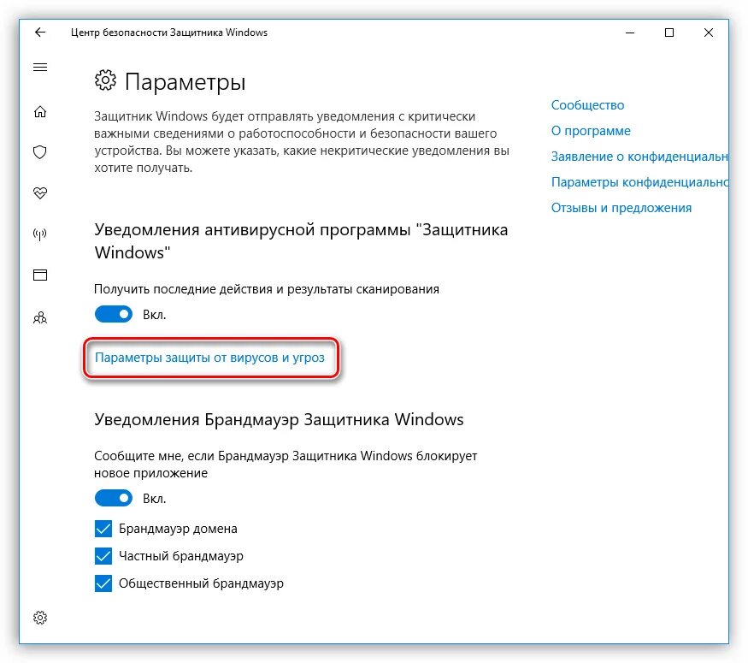
Task: Open Device performance & health heart icon
Action: point(40,192)
